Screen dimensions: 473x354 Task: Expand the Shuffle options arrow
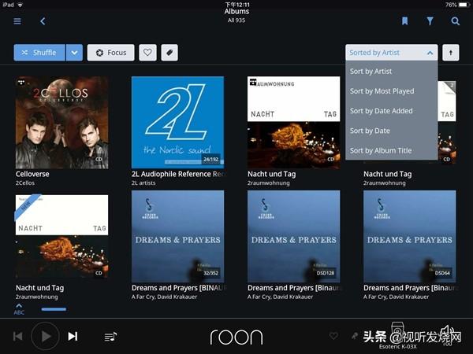point(74,53)
